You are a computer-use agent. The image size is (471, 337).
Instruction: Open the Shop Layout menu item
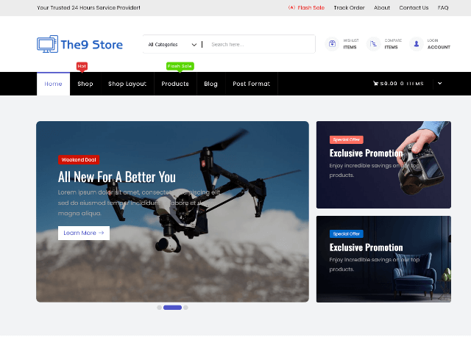coord(127,84)
